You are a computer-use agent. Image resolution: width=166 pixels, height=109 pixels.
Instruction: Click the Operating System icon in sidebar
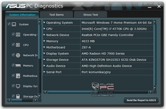18,34
